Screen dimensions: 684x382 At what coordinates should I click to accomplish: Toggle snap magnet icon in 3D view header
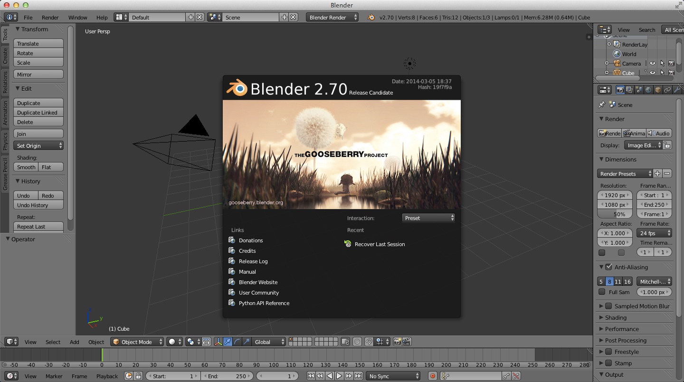point(369,342)
